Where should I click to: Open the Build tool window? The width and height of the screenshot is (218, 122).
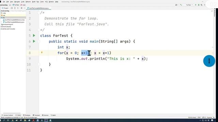(53, 115)
